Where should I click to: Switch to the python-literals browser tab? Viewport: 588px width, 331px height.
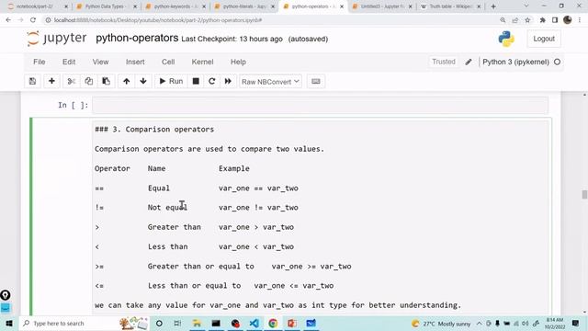coord(244,6)
